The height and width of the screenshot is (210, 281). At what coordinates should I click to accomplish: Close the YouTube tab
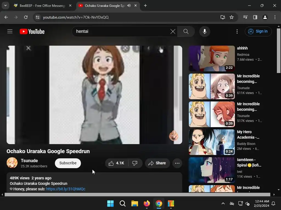click(136, 5)
